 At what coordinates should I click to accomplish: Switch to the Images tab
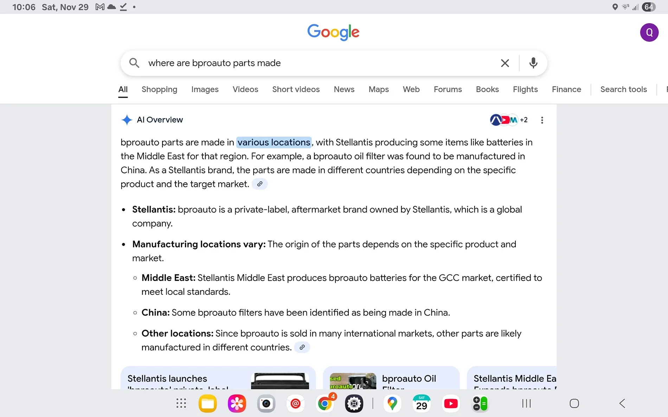tap(205, 89)
